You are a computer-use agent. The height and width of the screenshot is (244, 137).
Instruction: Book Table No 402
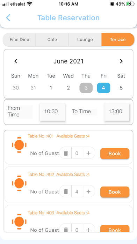coord(115,192)
